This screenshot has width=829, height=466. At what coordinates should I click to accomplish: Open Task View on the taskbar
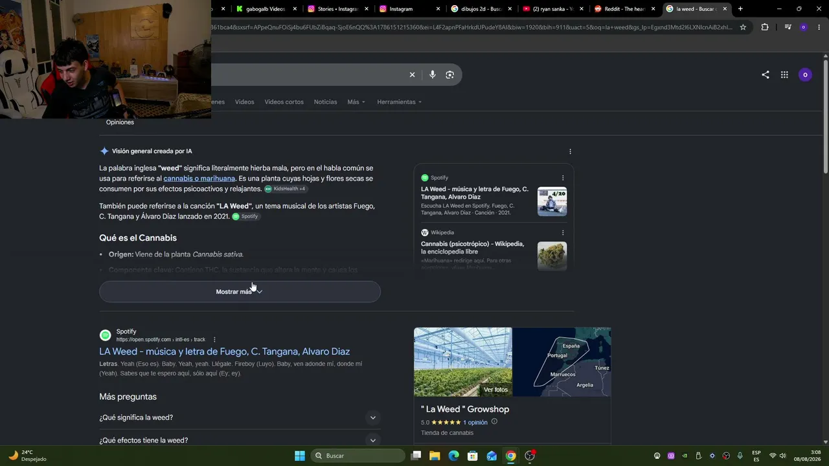(x=416, y=456)
